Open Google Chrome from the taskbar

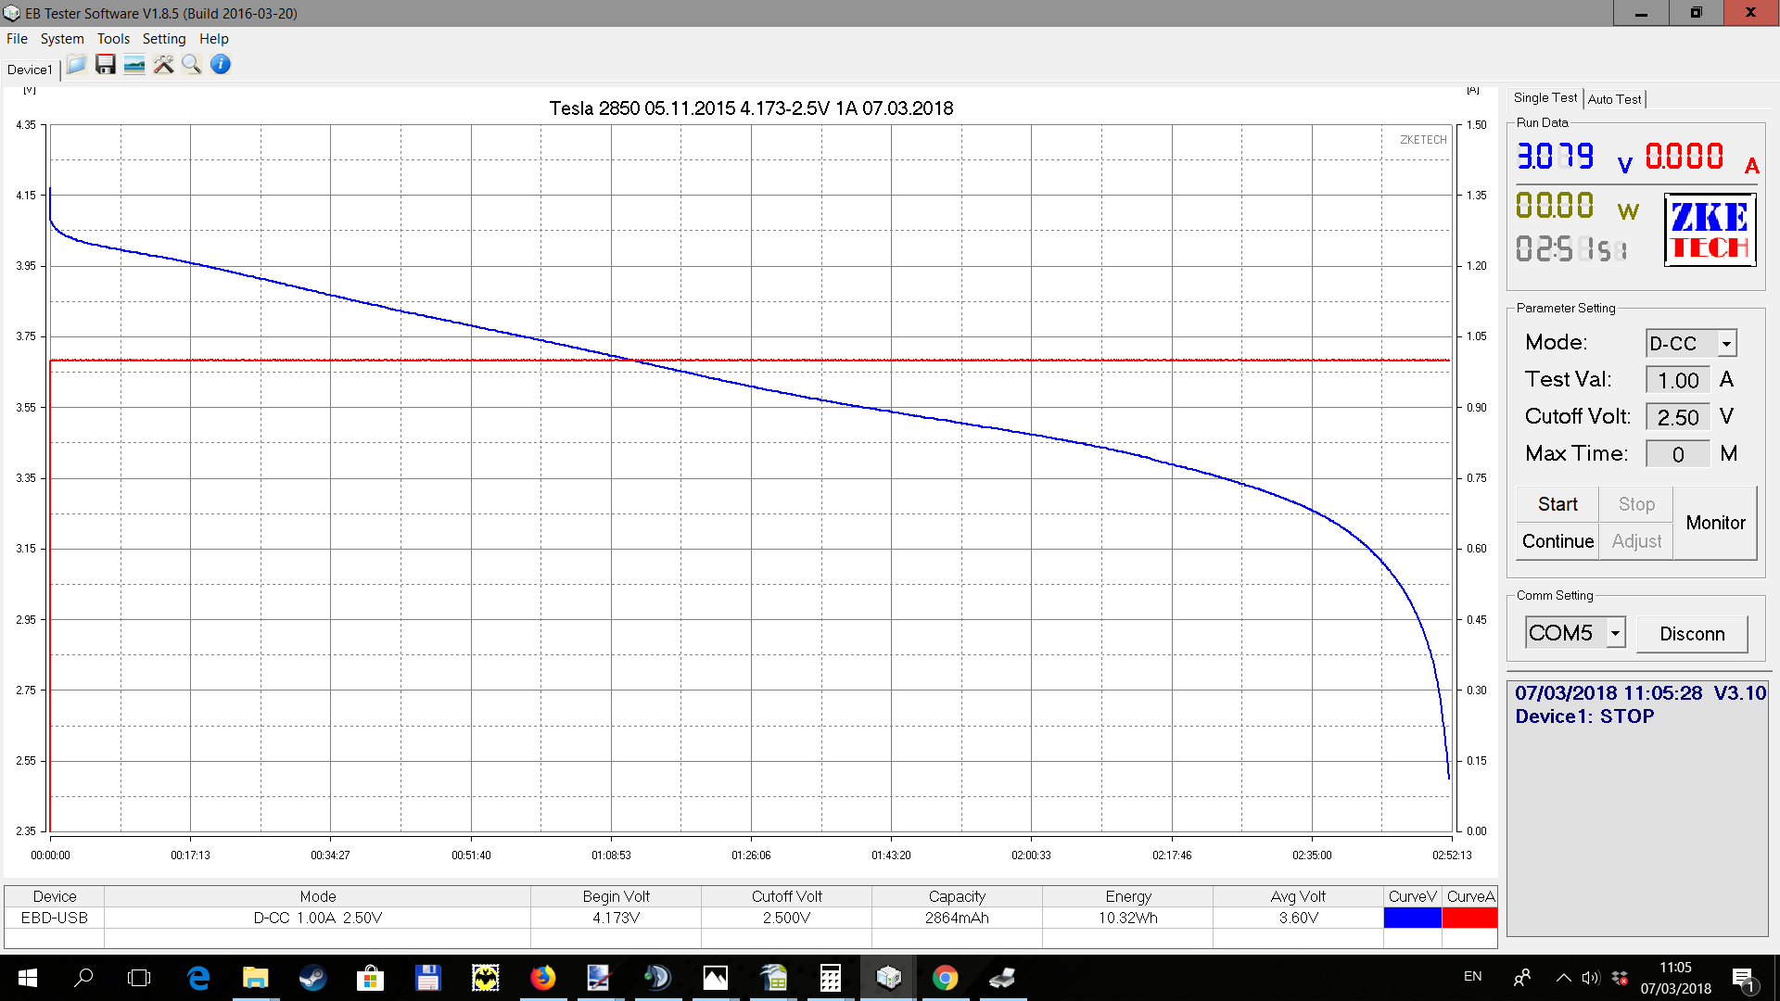[945, 978]
